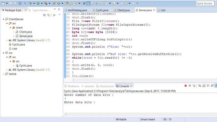Click the Open Type toolbar icon
This screenshot has width=217, height=122.
point(67,3)
